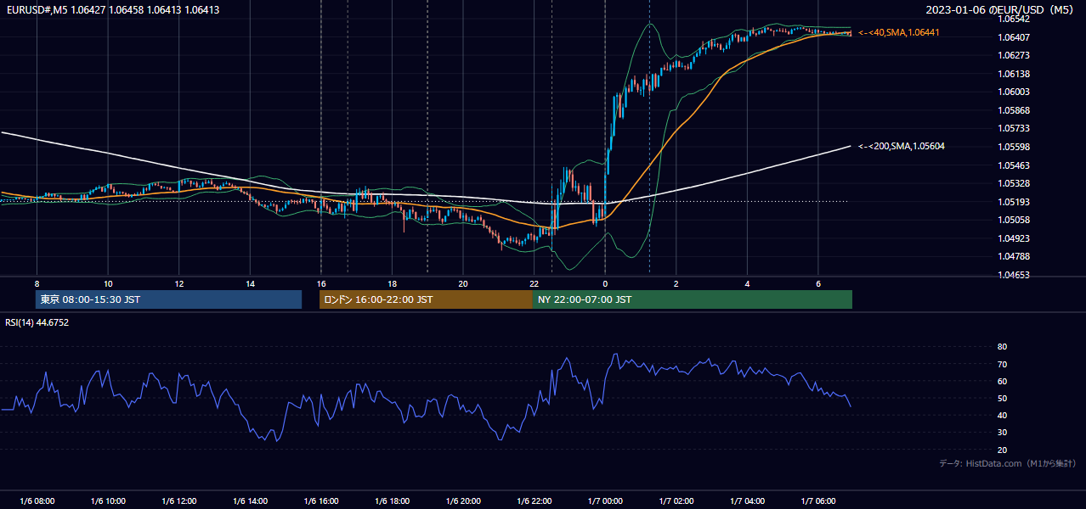Click hour label 18 under price chart
Image resolution: width=1086 pixels, height=509 pixels.
point(392,283)
